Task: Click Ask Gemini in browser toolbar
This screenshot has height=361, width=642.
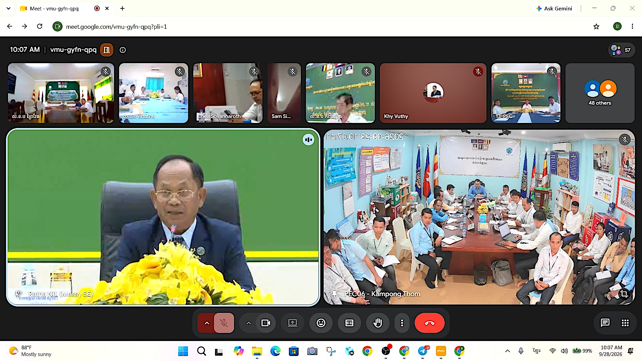Action: [x=554, y=8]
